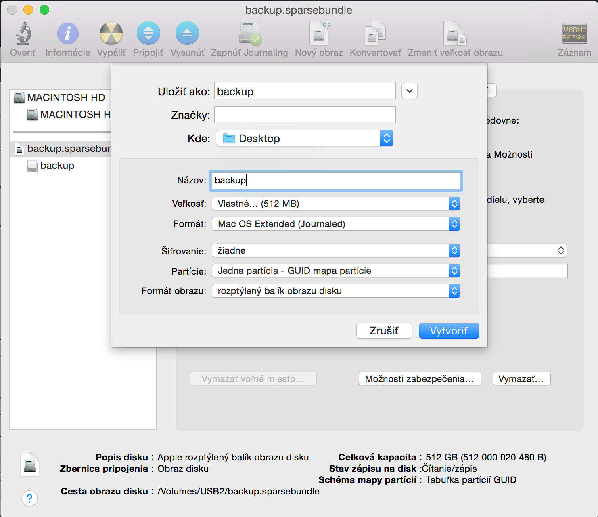
Task: Open the Informácie info icon
Action: click(68, 33)
